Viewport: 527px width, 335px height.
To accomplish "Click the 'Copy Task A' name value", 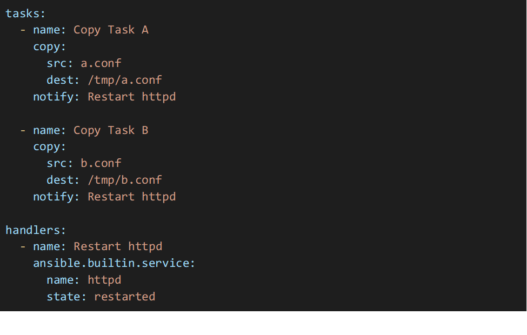I will click(x=111, y=30).
